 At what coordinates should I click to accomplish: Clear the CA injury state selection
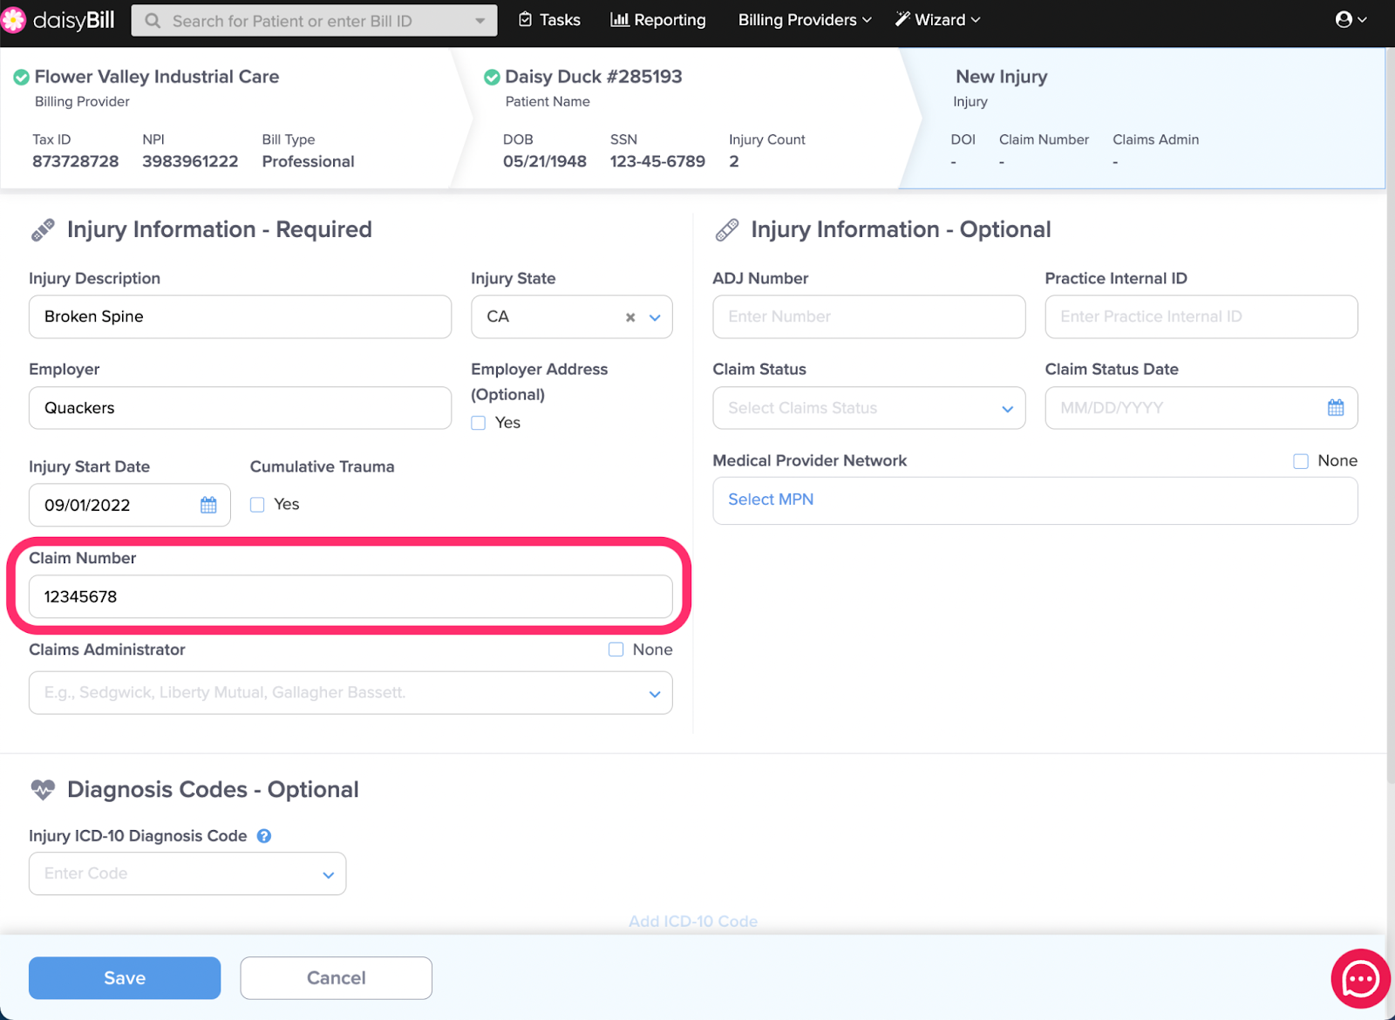click(630, 317)
